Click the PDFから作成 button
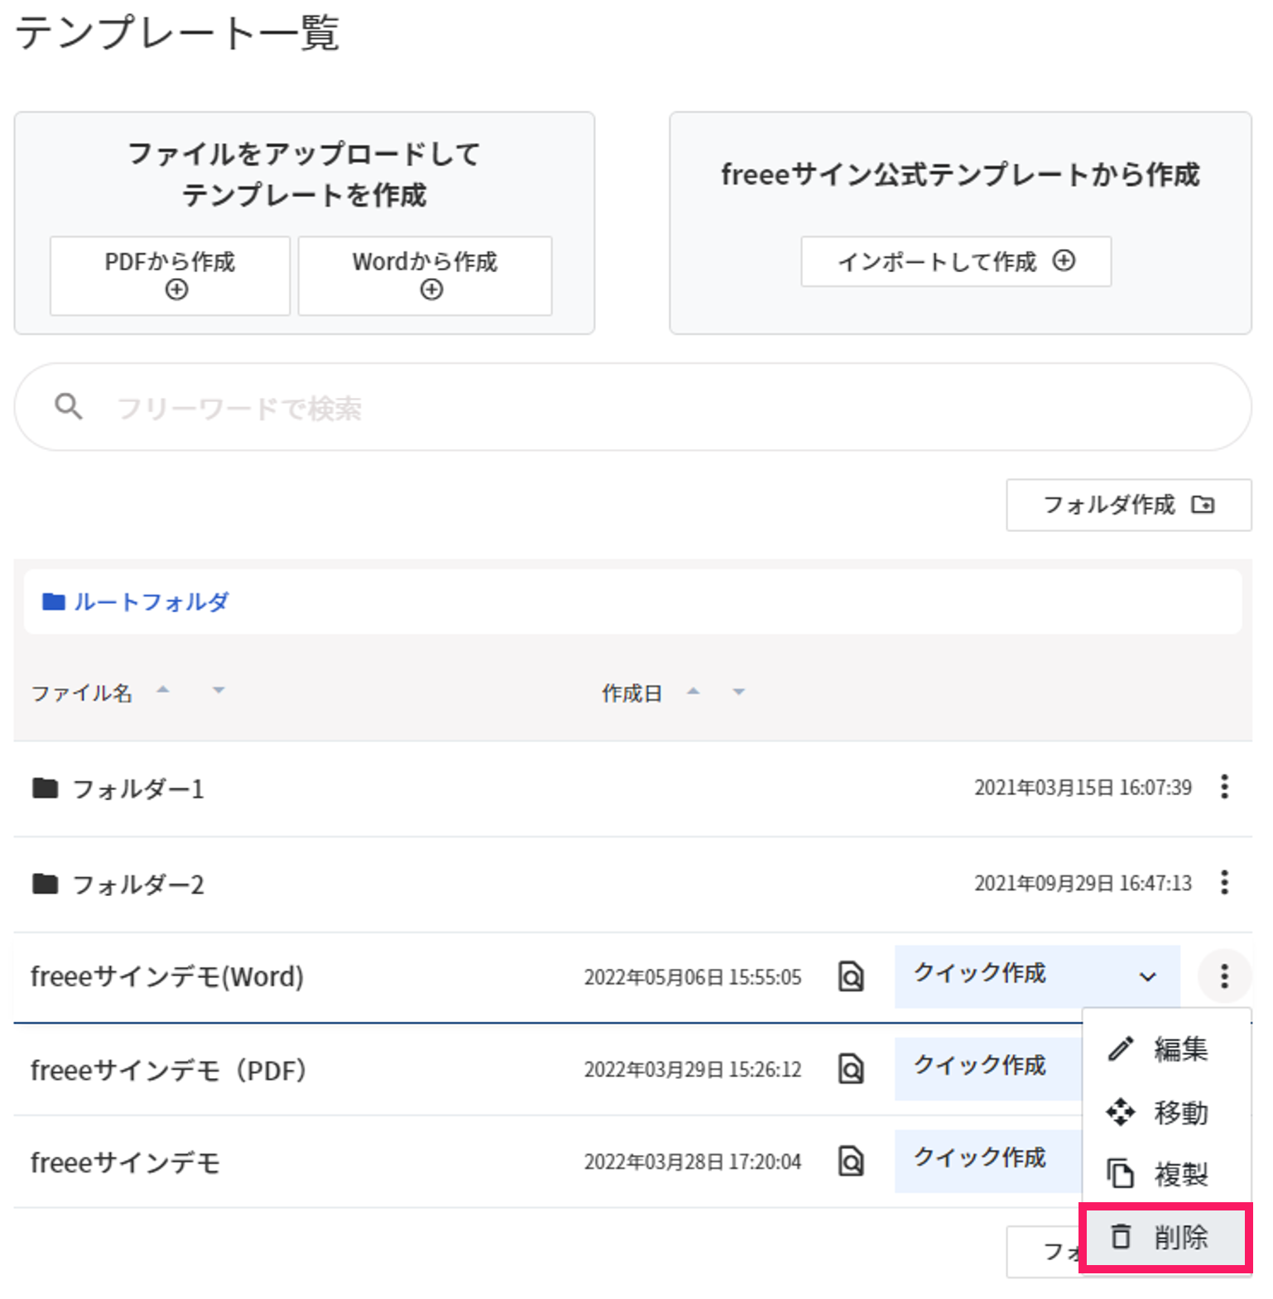This screenshot has height=1299, width=1273. (170, 276)
